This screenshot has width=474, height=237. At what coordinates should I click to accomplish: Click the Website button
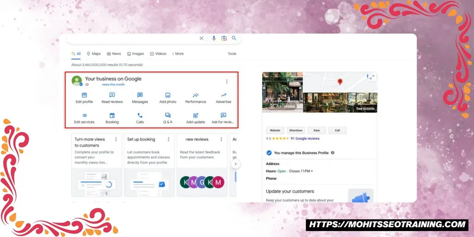[275, 130]
